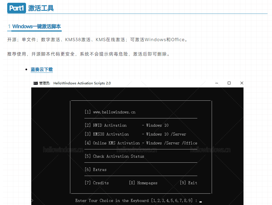The width and height of the screenshot is (272, 205).
Task: Close the HelloWindows Activation Scripts window
Action: pyautogui.click(x=242, y=83)
